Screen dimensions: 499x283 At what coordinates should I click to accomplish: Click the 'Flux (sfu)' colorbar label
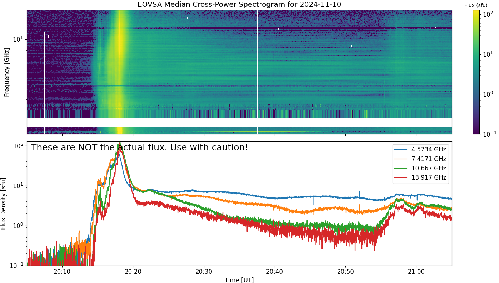476,5
